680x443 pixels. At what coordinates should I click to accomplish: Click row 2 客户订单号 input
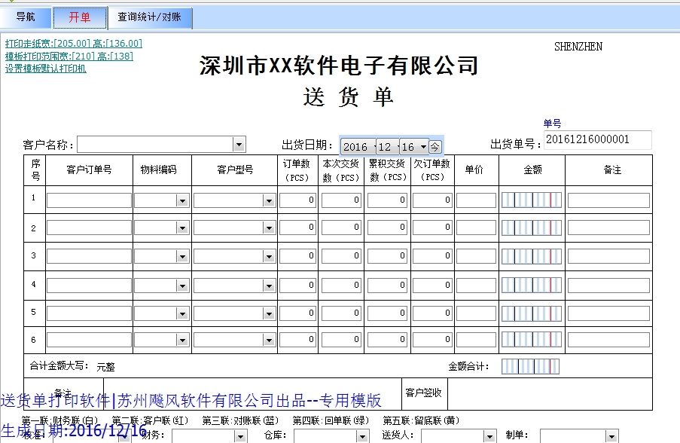point(89,228)
